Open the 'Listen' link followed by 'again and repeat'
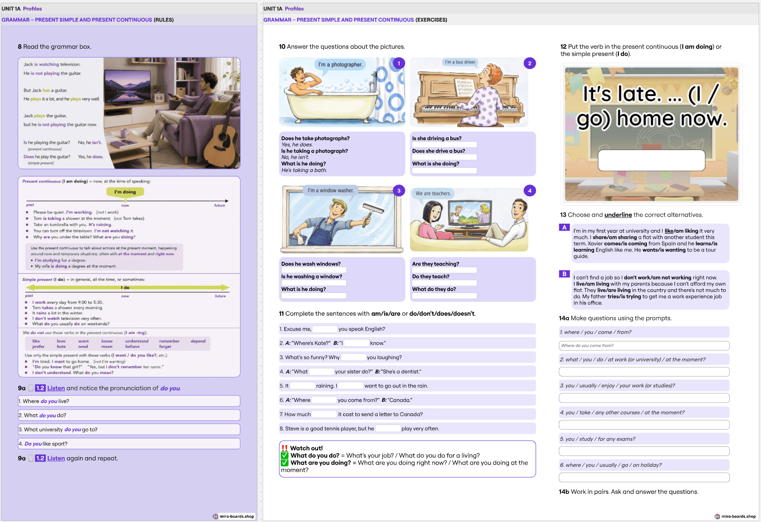 pyautogui.click(x=56, y=458)
